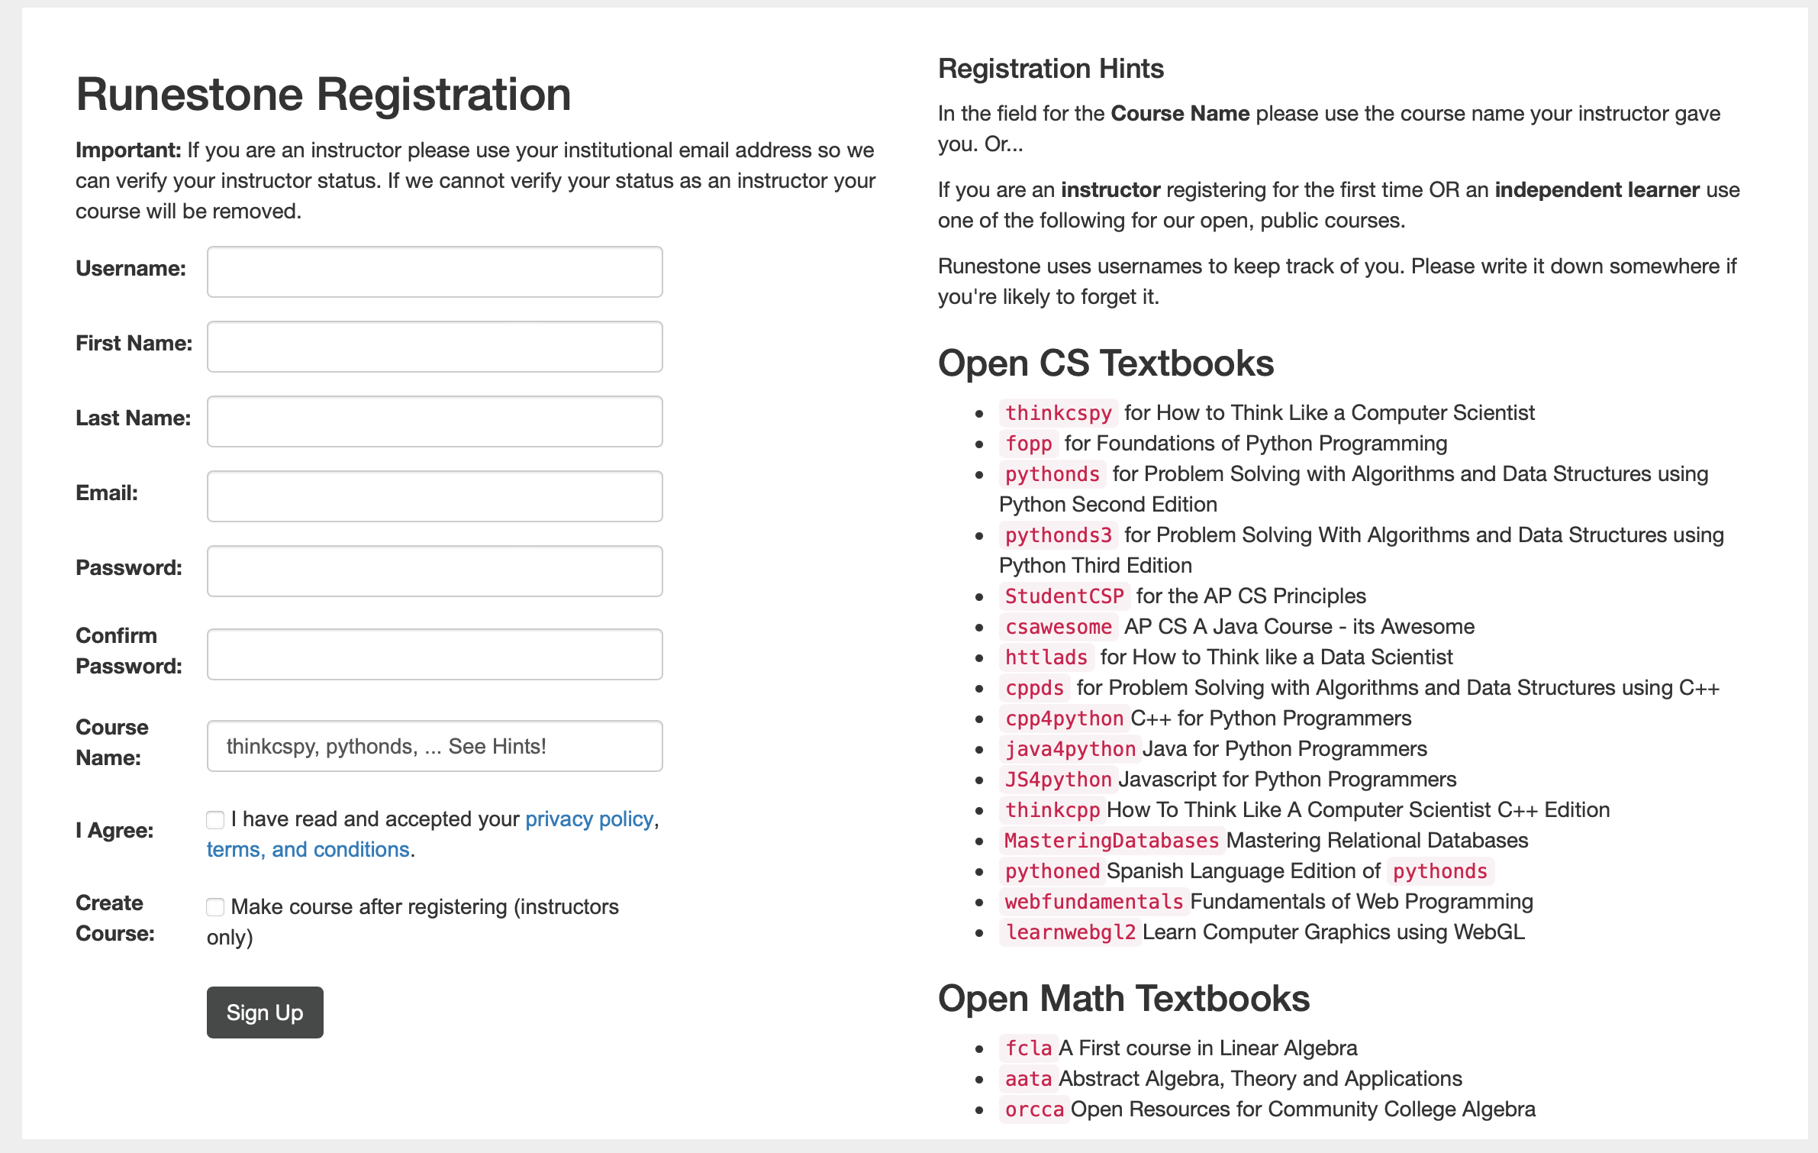Click the Email input field
The width and height of the screenshot is (1818, 1153).
[x=434, y=496]
